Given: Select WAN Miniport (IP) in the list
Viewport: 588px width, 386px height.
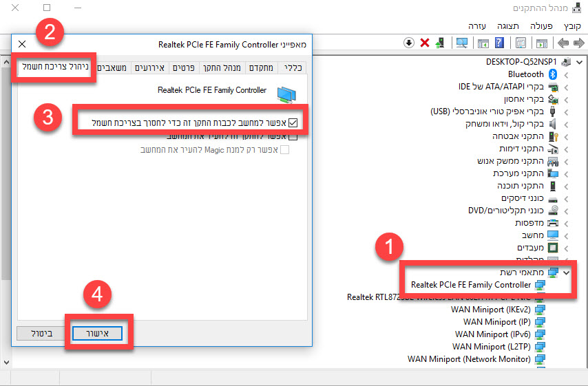Looking at the screenshot, I should tap(497, 322).
